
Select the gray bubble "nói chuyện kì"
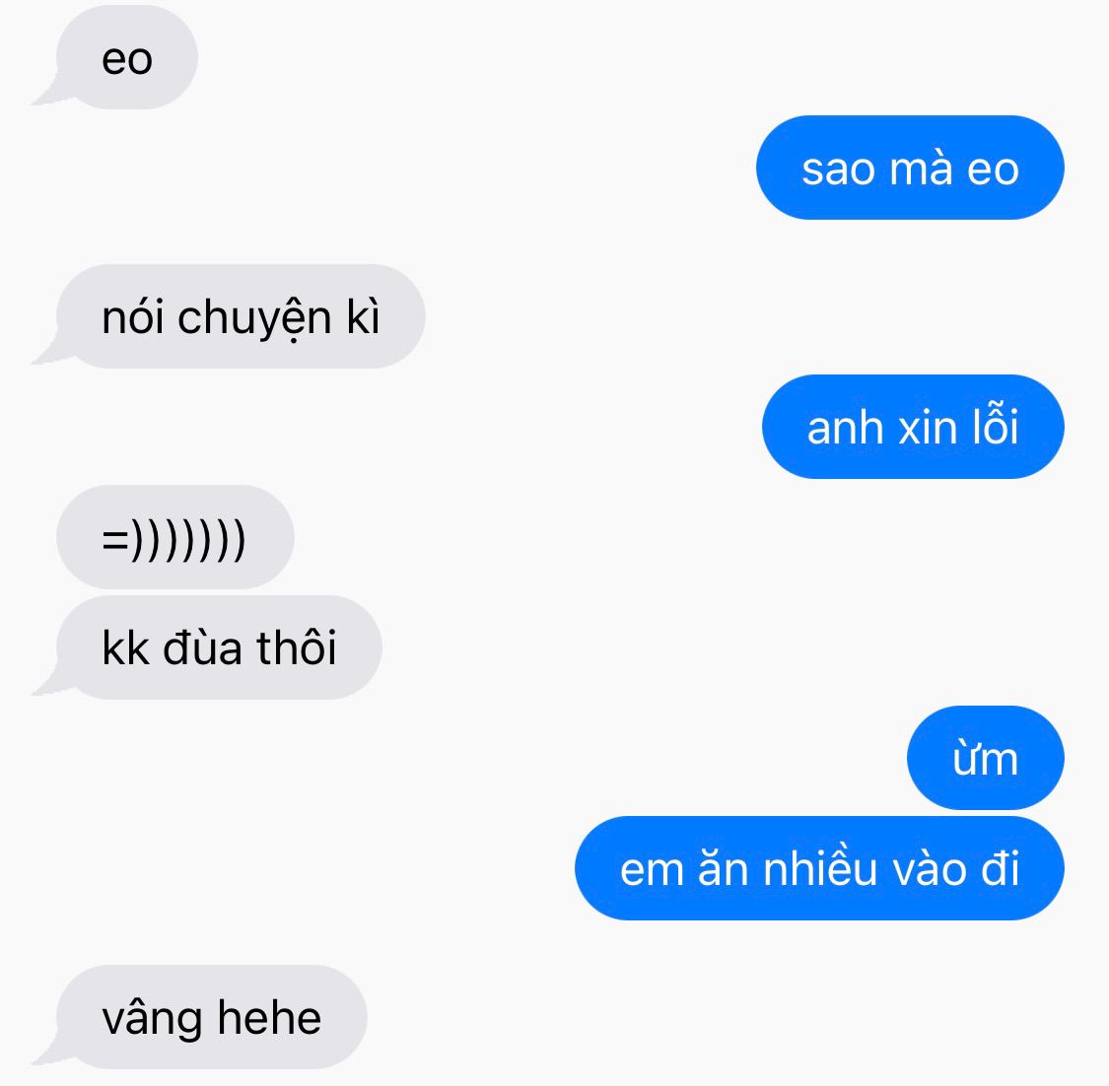coord(241,316)
